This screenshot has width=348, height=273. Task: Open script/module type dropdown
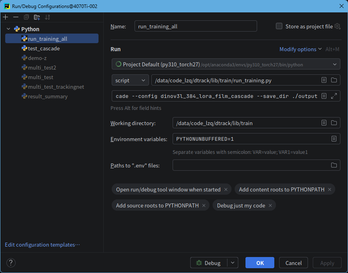coord(130,80)
